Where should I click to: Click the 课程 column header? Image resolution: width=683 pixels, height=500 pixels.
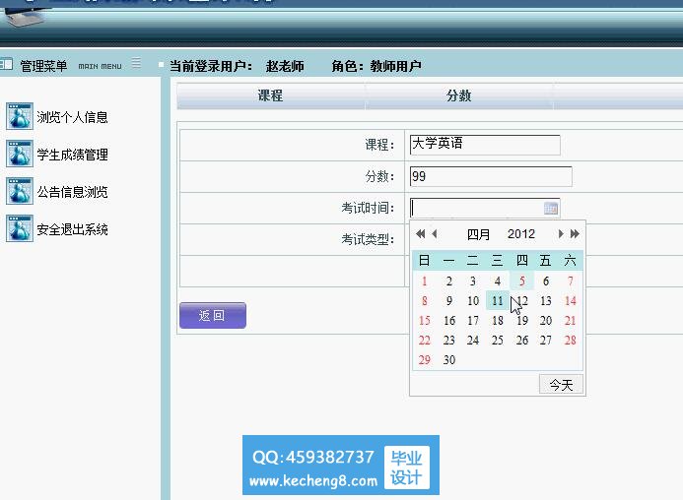[270, 95]
